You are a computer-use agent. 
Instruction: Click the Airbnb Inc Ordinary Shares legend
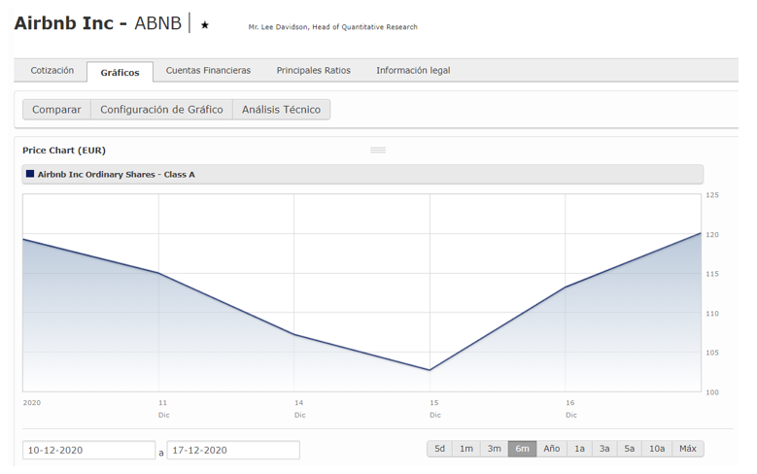pos(116,175)
